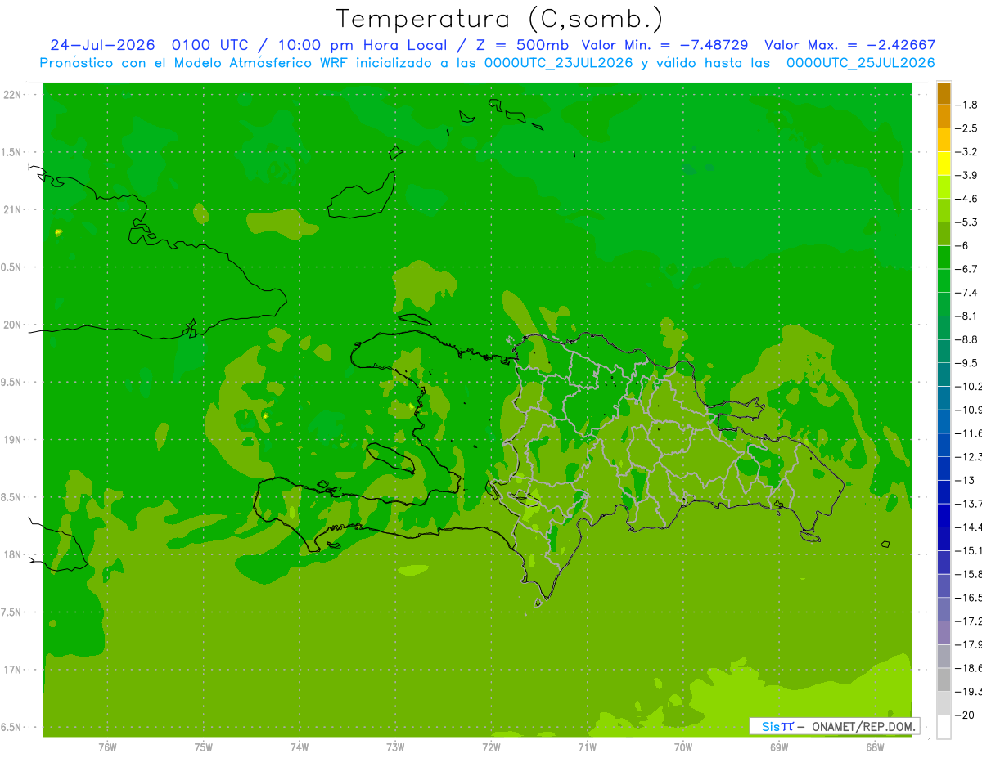982x758 pixels.
Task: Click the title "Temperatura (C,somb.)"
Action: (500, 19)
